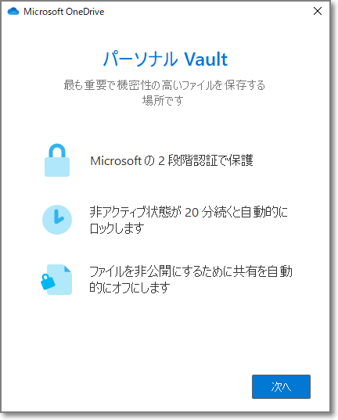This screenshot has height=420, width=338.
Task: Click the 'パーソナル' word in the heading
Action: (141, 59)
